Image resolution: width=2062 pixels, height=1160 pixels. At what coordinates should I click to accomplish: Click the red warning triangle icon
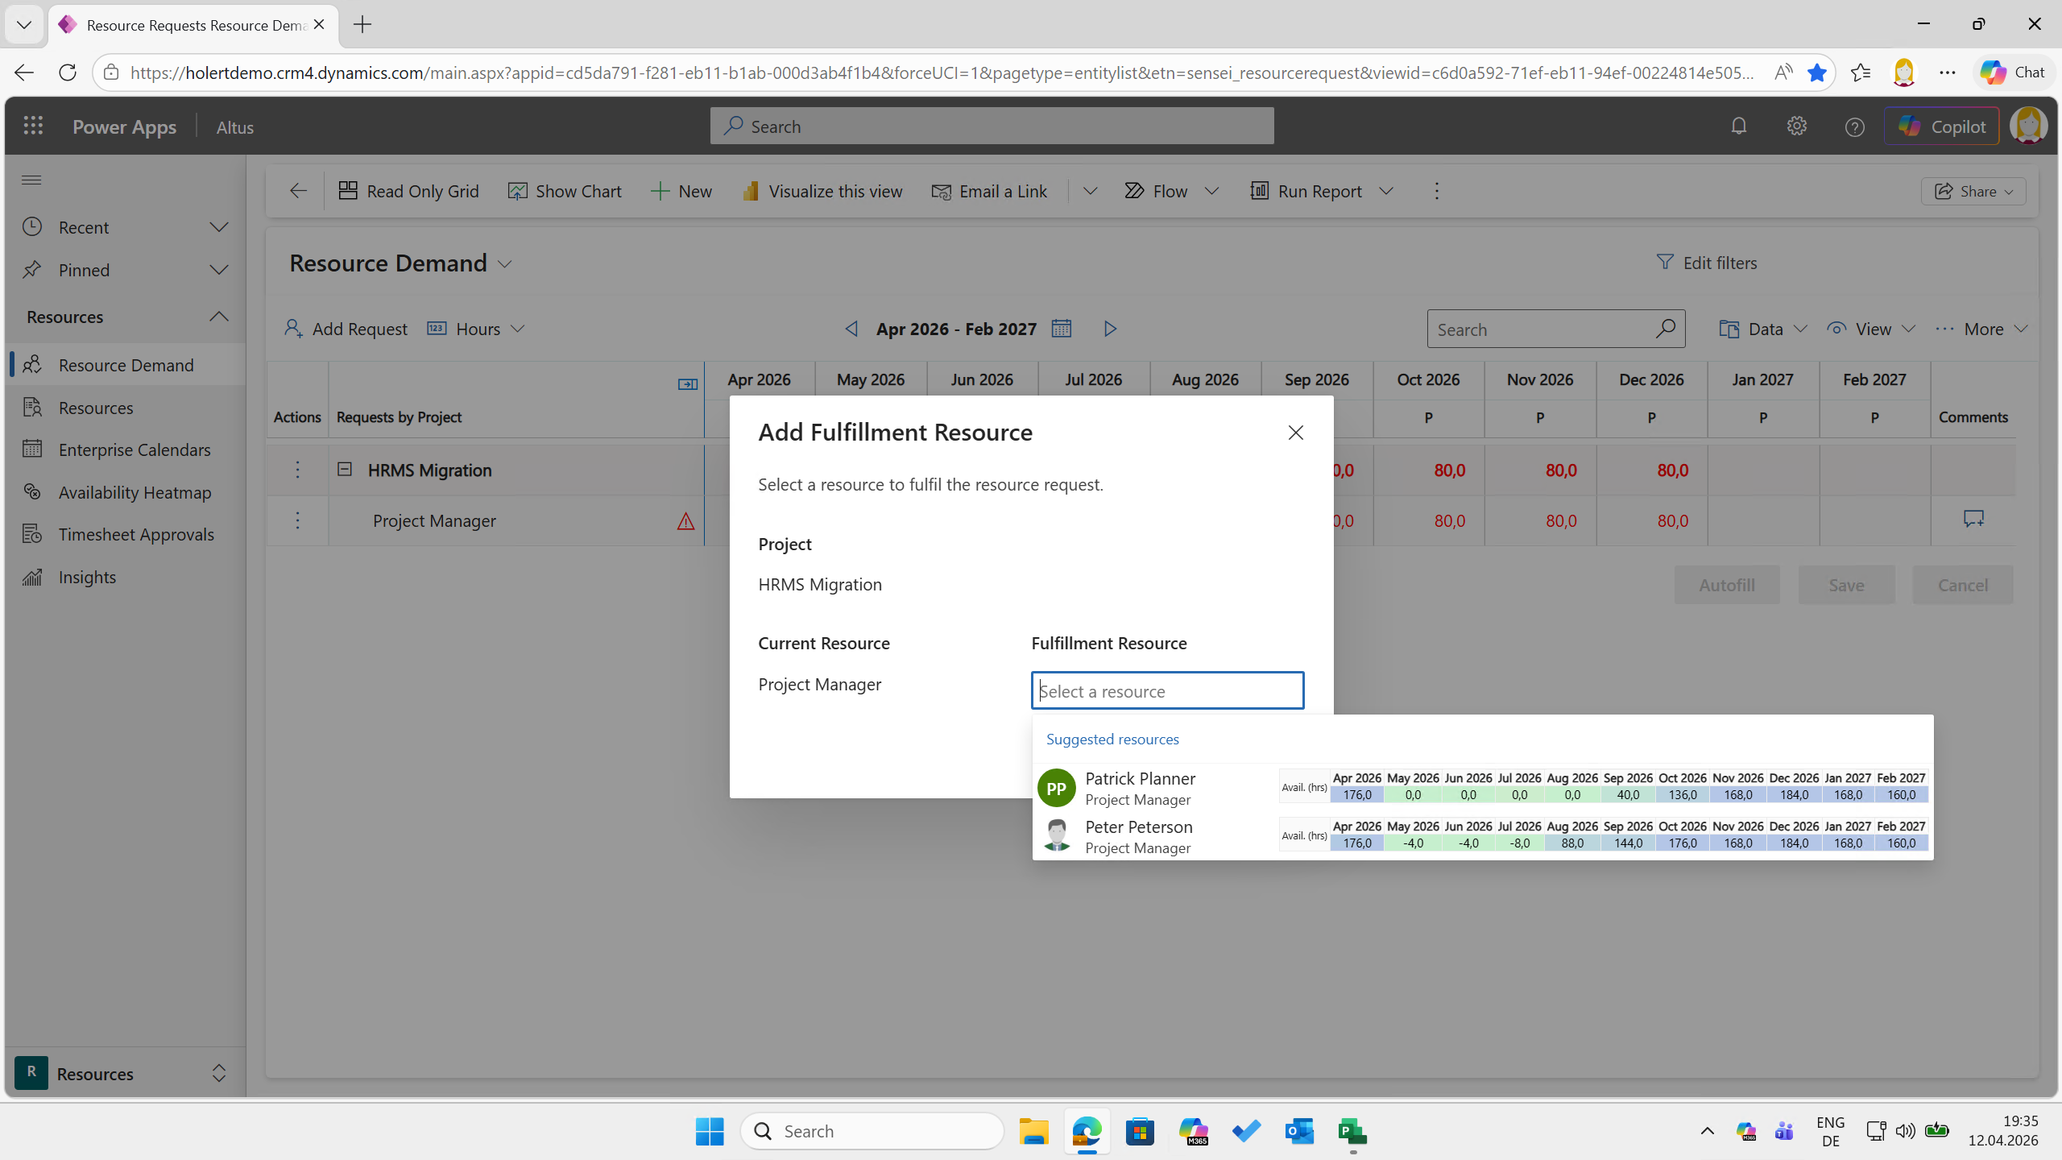[685, 521]
